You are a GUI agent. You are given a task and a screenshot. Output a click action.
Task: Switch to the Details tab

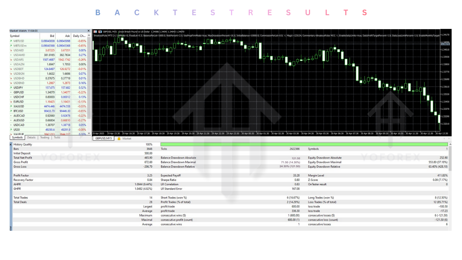coord(31,137)
